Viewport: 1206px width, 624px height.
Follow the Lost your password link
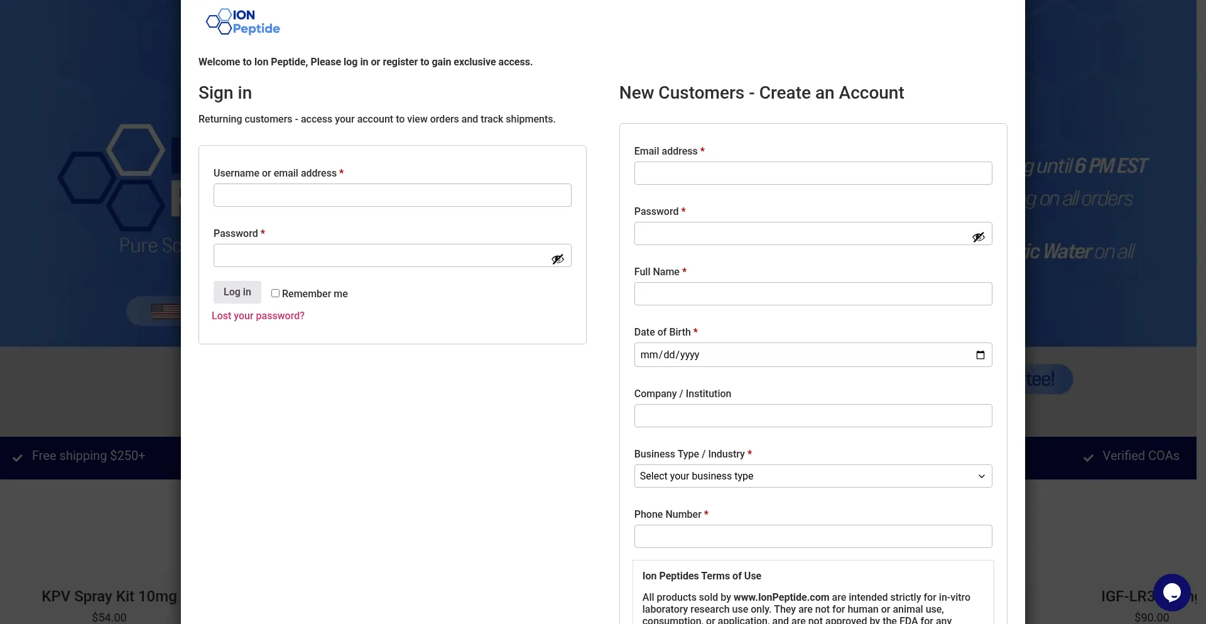[x=258, y=316]
